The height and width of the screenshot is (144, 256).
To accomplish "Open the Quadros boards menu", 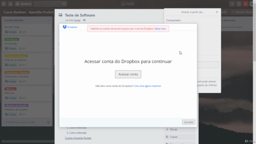I will pos(23,4).
